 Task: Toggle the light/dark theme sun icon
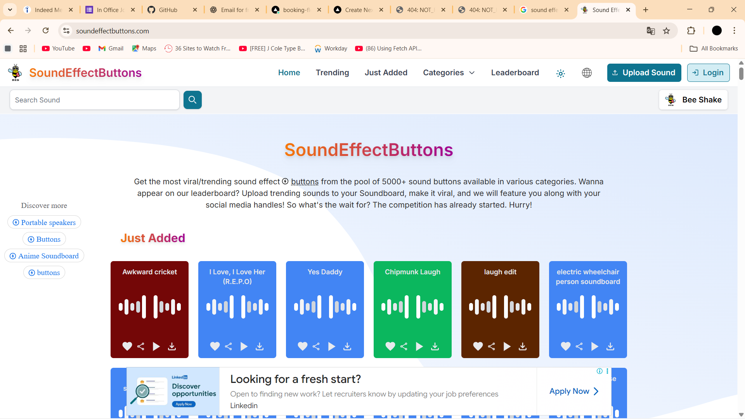click(561, 73)
